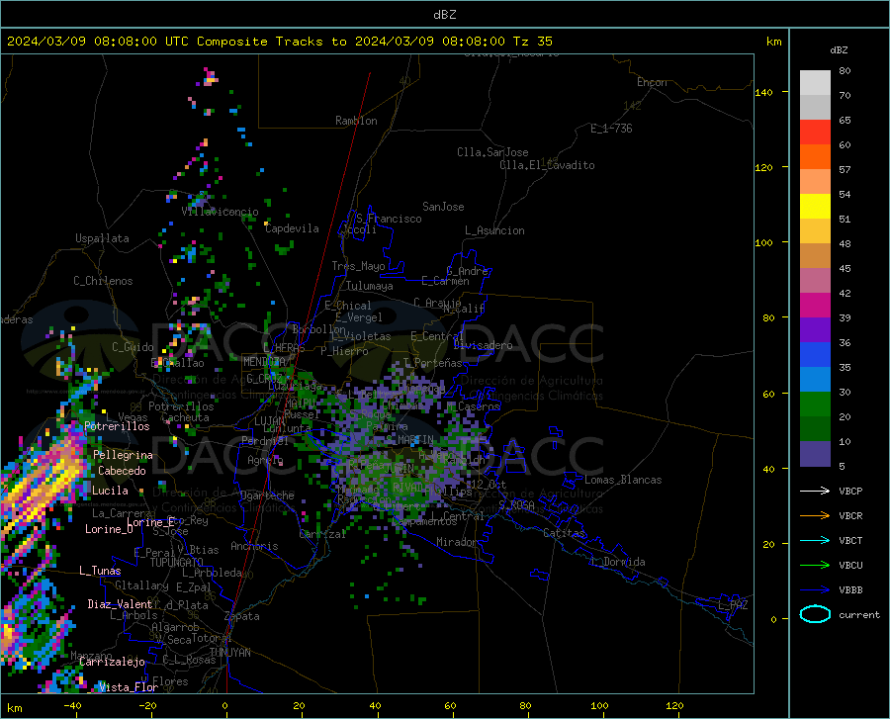Click the Capdevila location label
The image size is (890, 719).
tap(293, 228)
